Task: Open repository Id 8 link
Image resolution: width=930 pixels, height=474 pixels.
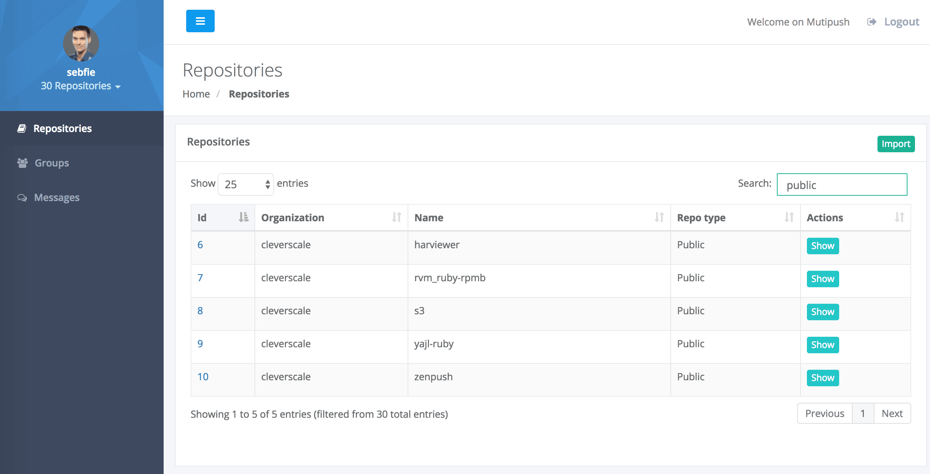Action: pos(200,310)
